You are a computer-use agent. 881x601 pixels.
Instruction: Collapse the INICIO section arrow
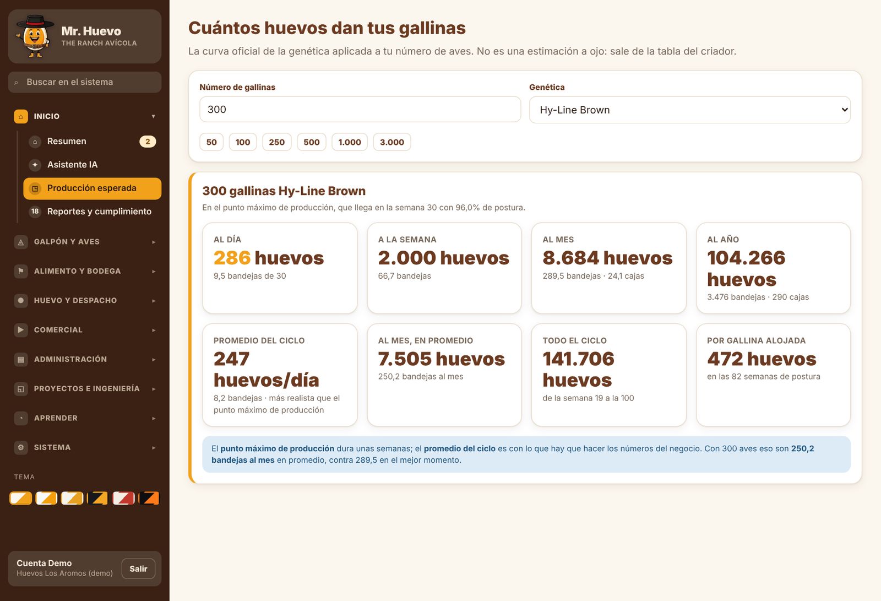(154, 116)
